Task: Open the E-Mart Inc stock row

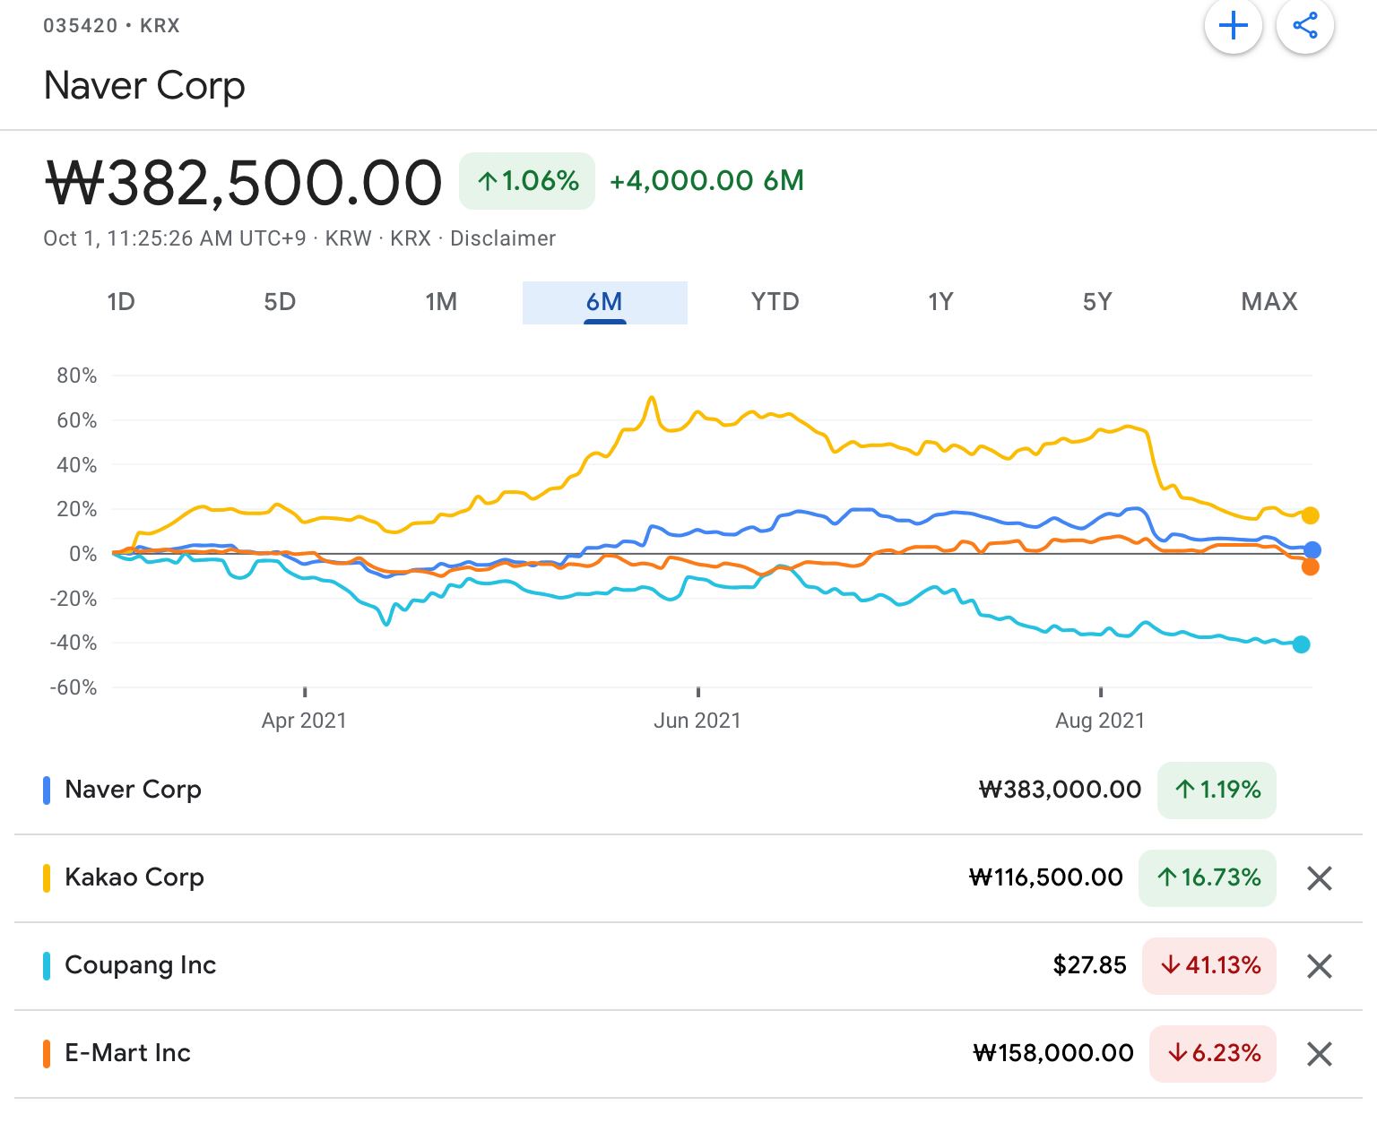Action: [688, 1053]
